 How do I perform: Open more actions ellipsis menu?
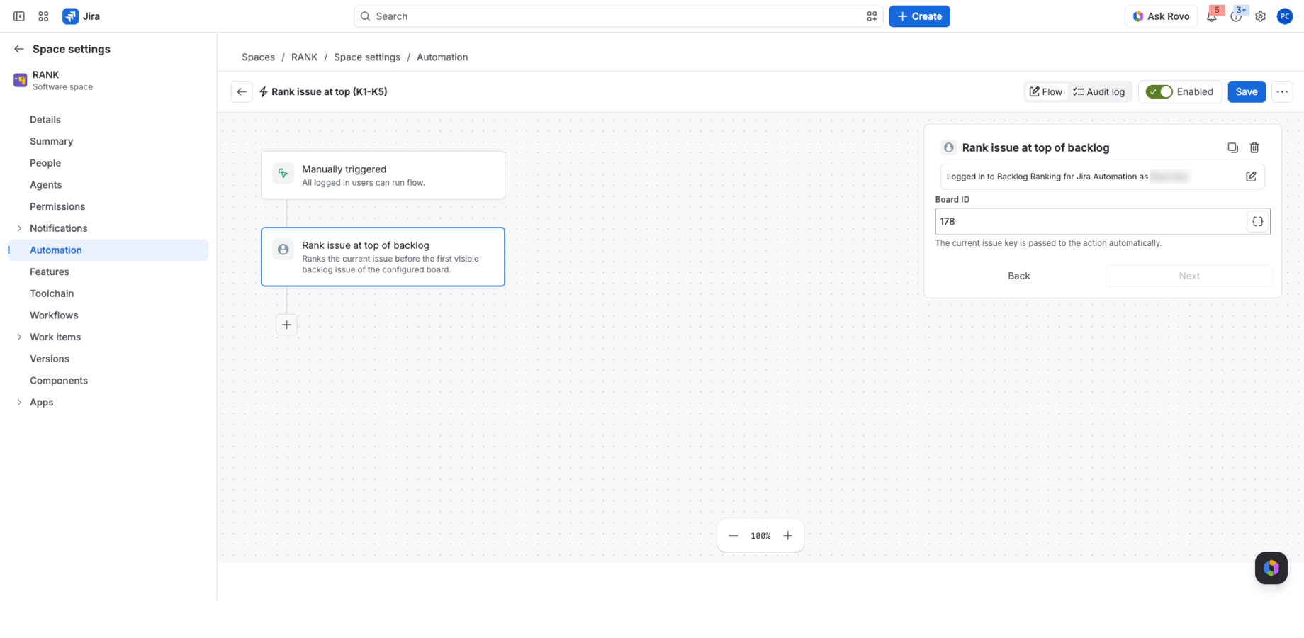[x=1282, y=91]
